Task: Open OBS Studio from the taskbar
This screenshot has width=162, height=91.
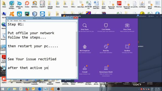Action: (58, 89)
